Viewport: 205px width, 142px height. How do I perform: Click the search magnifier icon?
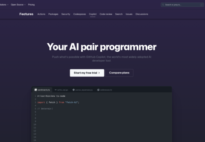tap(163, 5)
